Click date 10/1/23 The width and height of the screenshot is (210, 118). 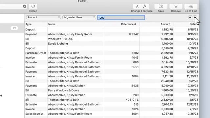pyautogui.click(x=193, y=44)
